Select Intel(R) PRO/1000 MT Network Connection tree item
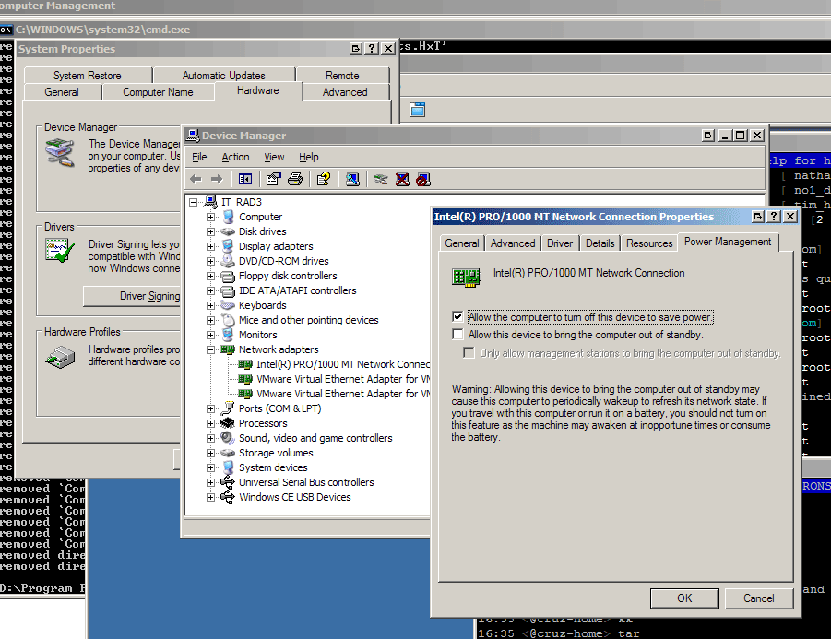831x639 pixels. [343, 364]
